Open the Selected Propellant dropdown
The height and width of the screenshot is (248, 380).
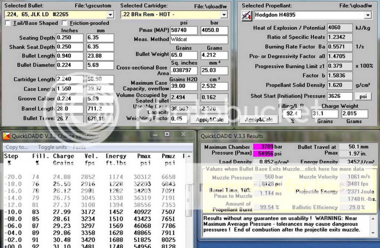368,15
